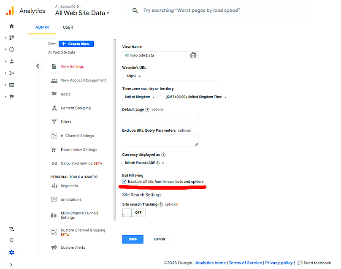The image size is (341, 269).
Task: Open the British Pound currency dropdown
Action: tap(144, 163)
